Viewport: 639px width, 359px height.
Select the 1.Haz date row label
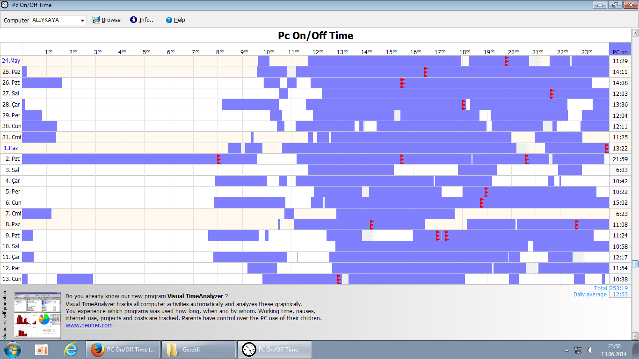(11, 148)
